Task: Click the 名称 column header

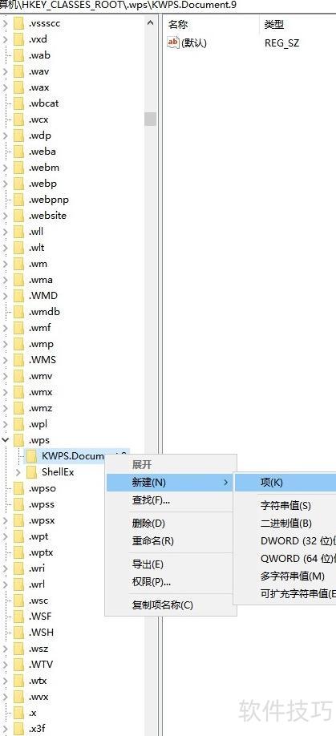Action: (211, 24)
